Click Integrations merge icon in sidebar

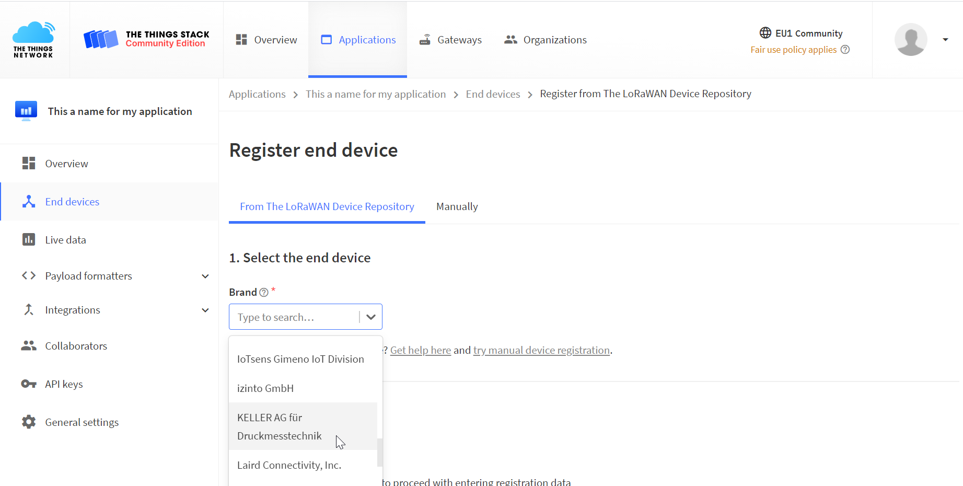[x=29, y=310]
